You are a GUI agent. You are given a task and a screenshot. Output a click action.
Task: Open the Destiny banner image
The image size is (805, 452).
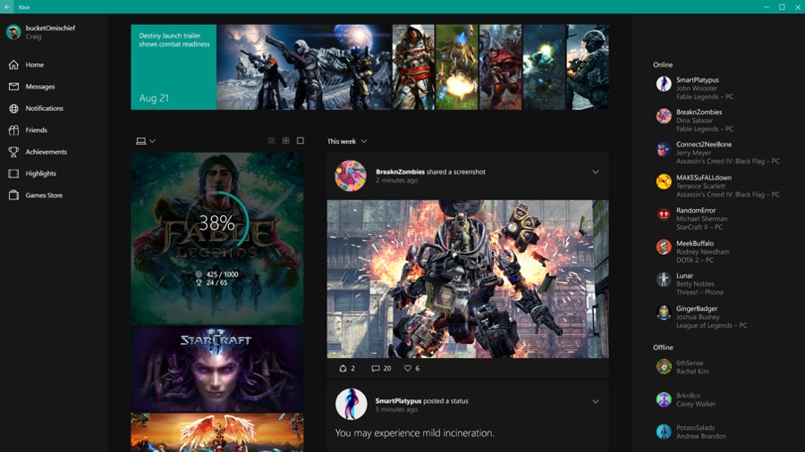304,67
